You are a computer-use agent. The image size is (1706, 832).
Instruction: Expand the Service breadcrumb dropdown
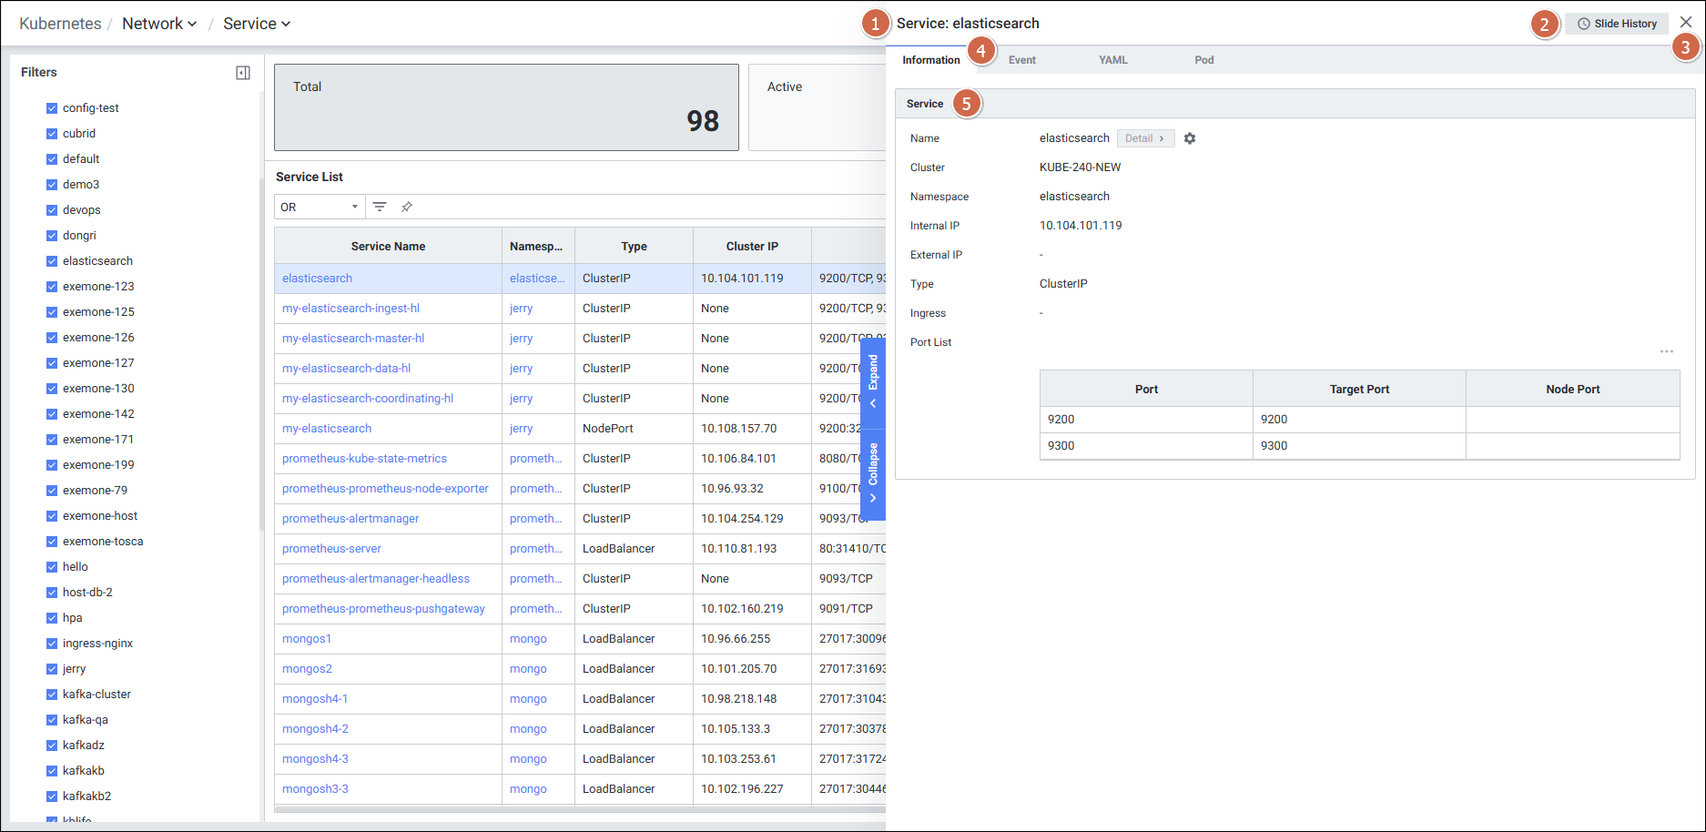point(257,24)
